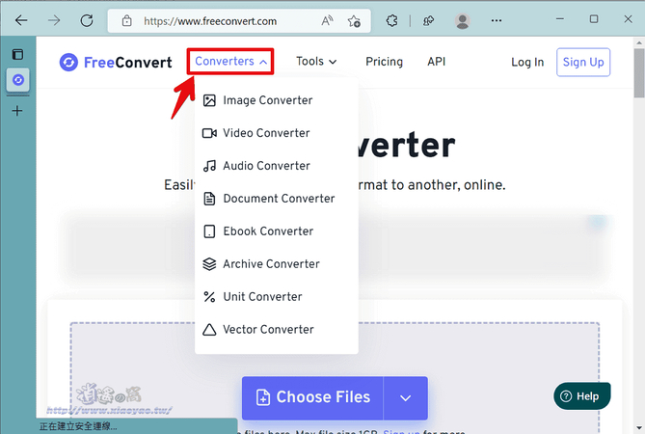Select the FreeConvert tab in the vertical tab bar
Viewport: 645px width, 434px height.
(x=17, y=80)
